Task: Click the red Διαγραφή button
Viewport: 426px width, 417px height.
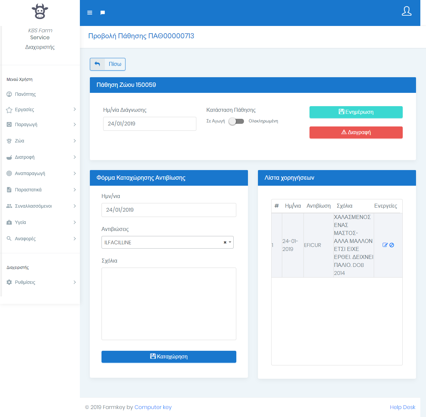Action: click(356, 132)
